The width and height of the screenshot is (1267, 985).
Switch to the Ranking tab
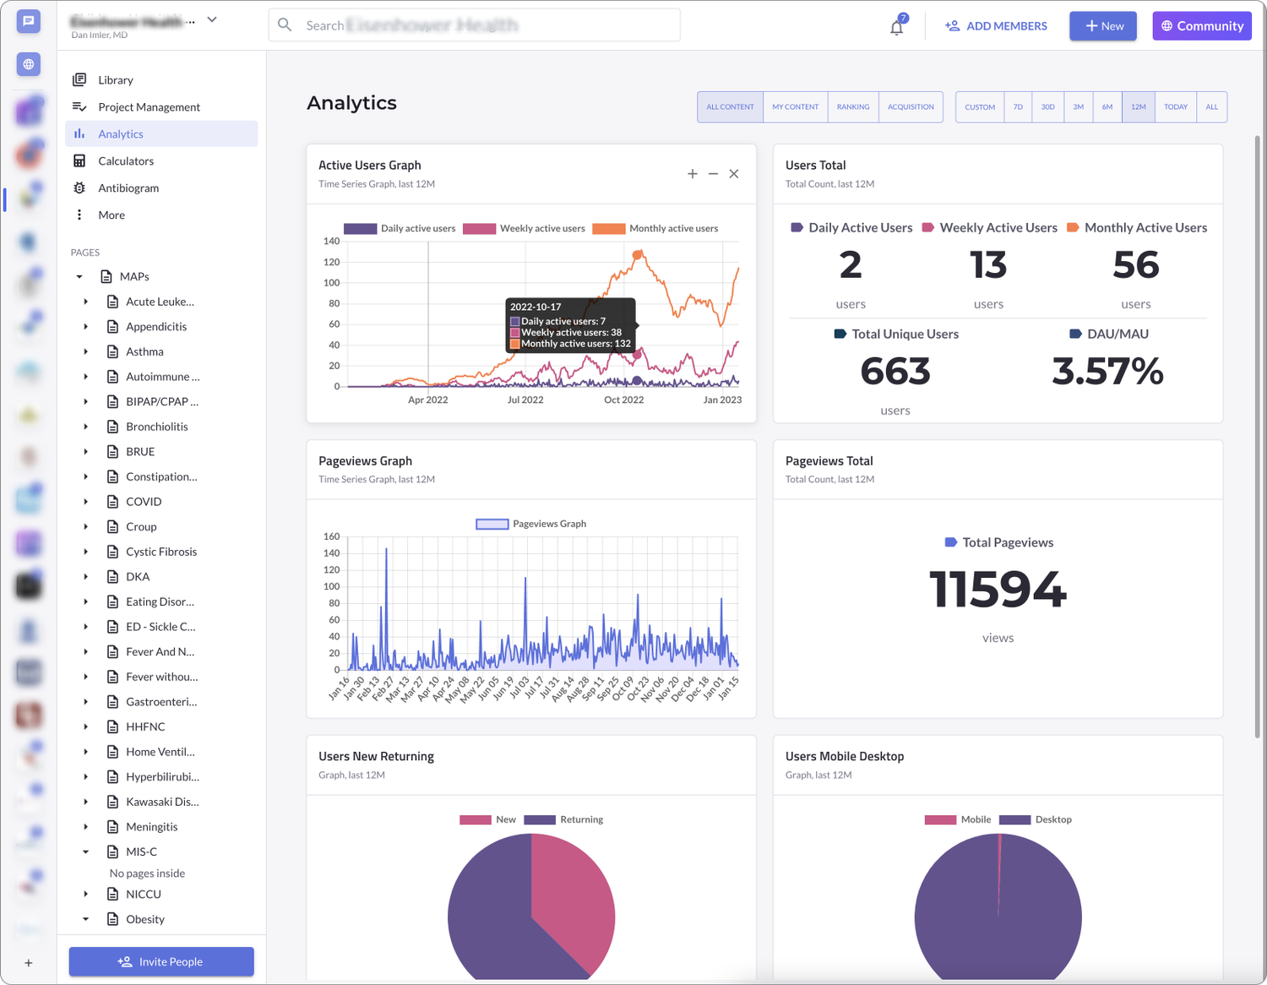(x=853, y=107)
